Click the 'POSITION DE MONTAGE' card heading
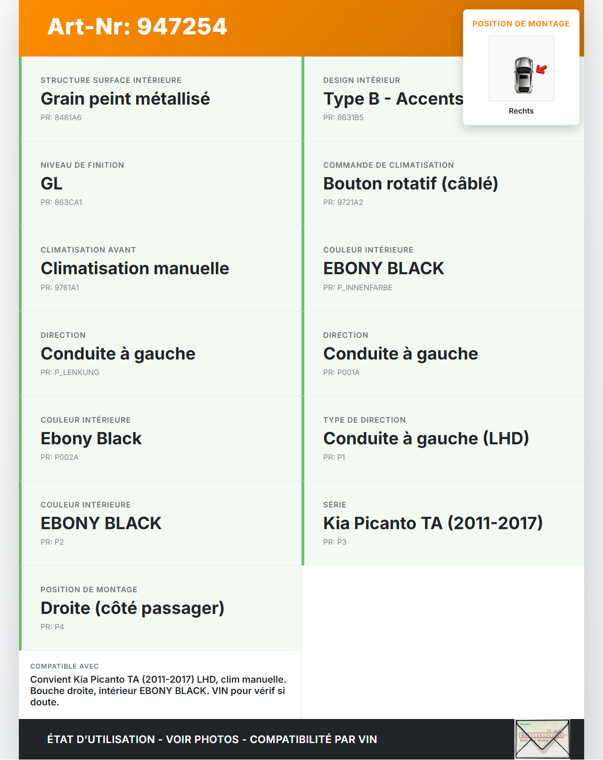This screenshot has height=760, width=603. [x=521, y=24]
